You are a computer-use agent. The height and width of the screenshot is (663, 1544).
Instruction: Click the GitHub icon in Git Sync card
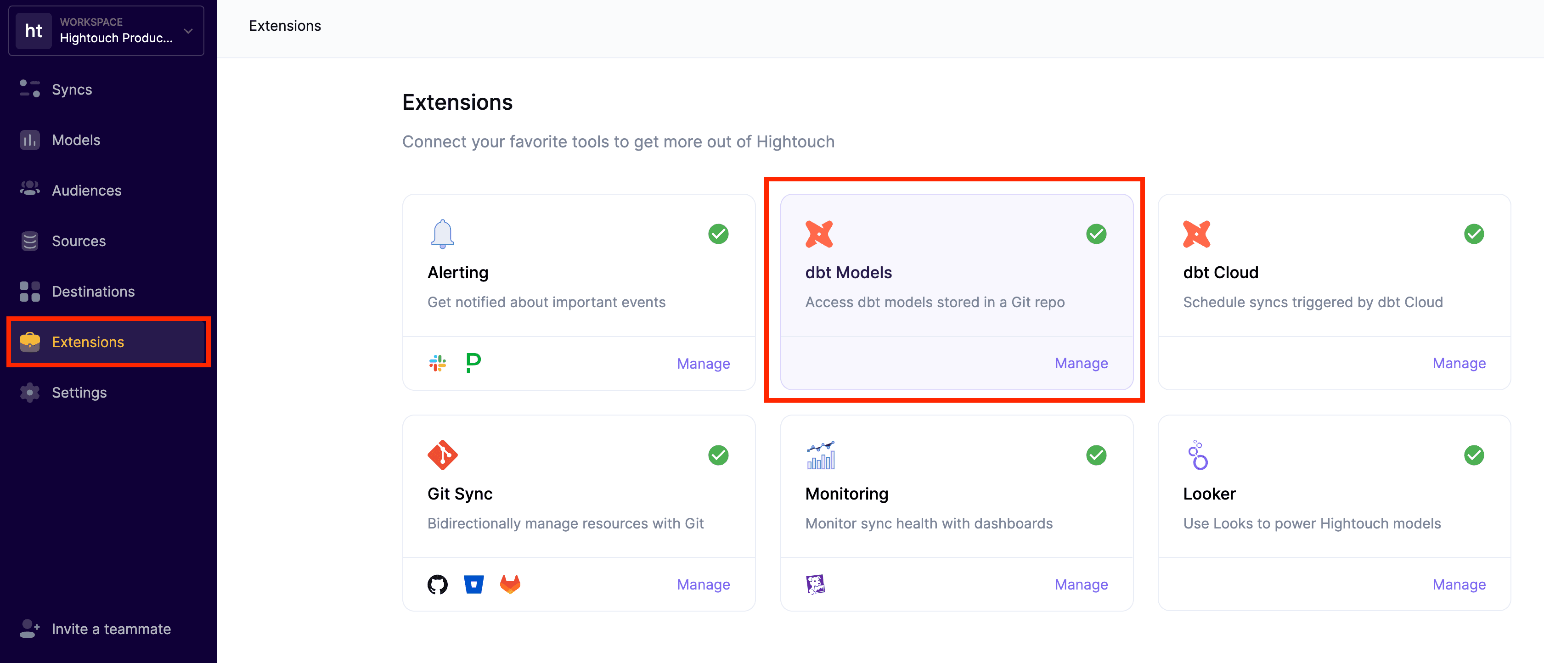click(x=438, y=584)
